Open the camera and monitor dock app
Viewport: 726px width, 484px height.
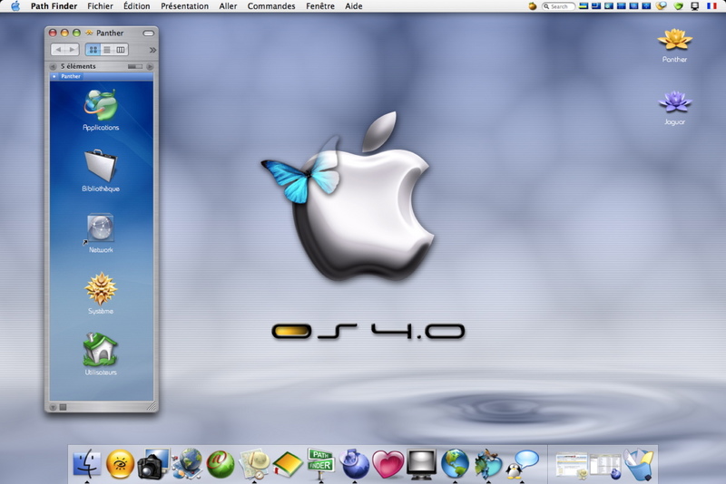click(153, 464)
